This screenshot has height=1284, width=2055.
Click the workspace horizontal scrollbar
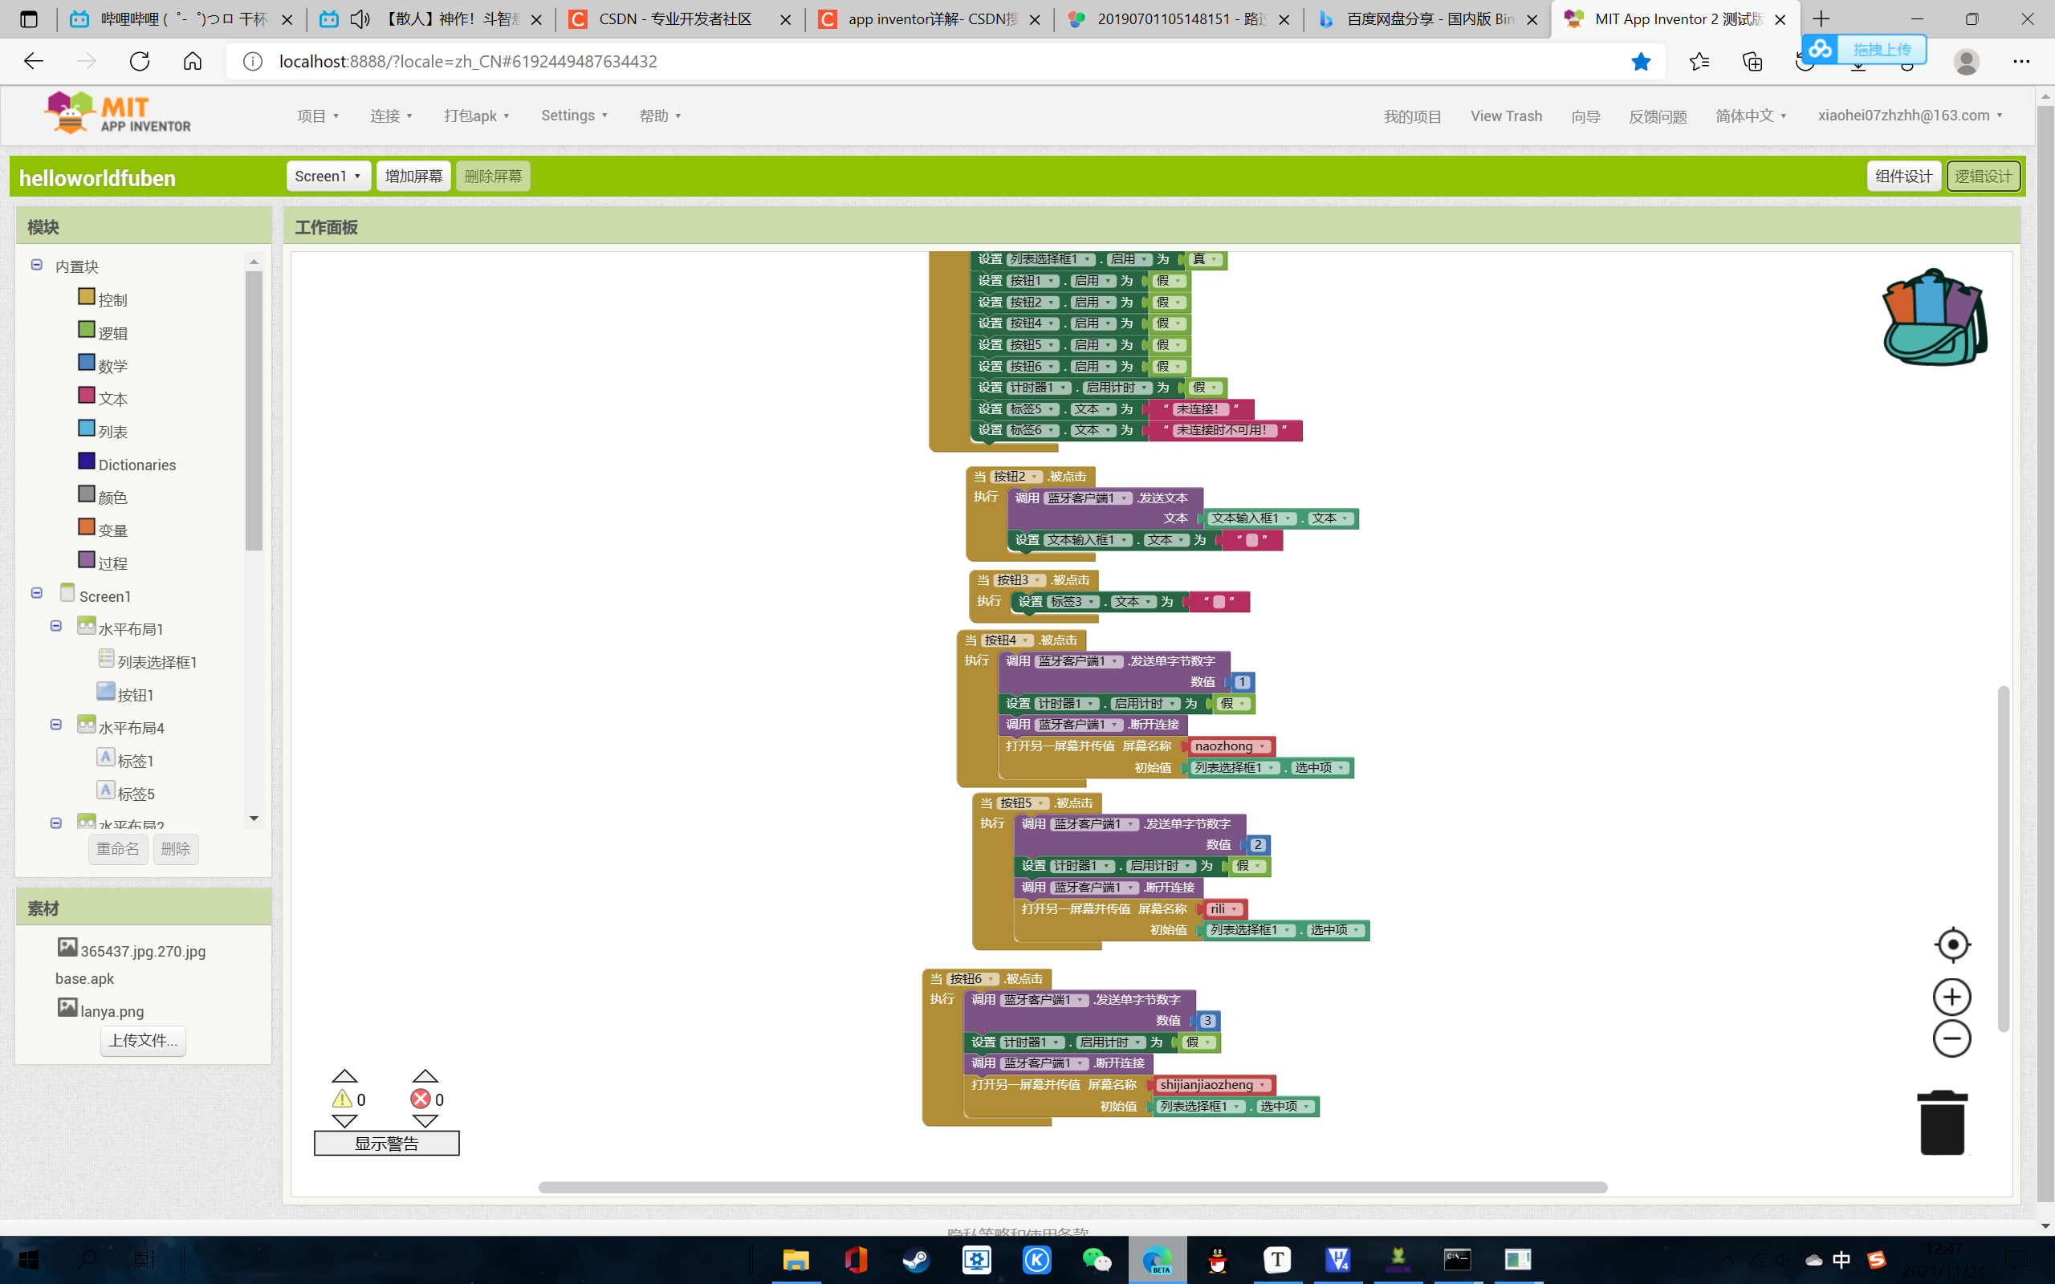coord(1072,1187)
